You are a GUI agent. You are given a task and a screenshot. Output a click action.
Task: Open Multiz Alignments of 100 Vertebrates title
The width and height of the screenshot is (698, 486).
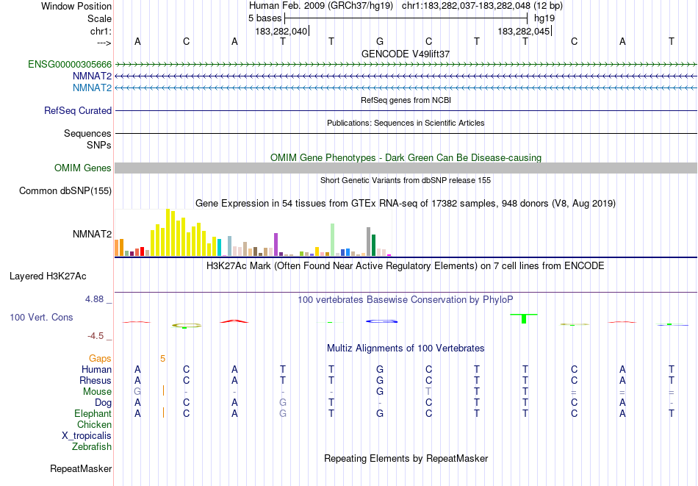tap(406, 349)
